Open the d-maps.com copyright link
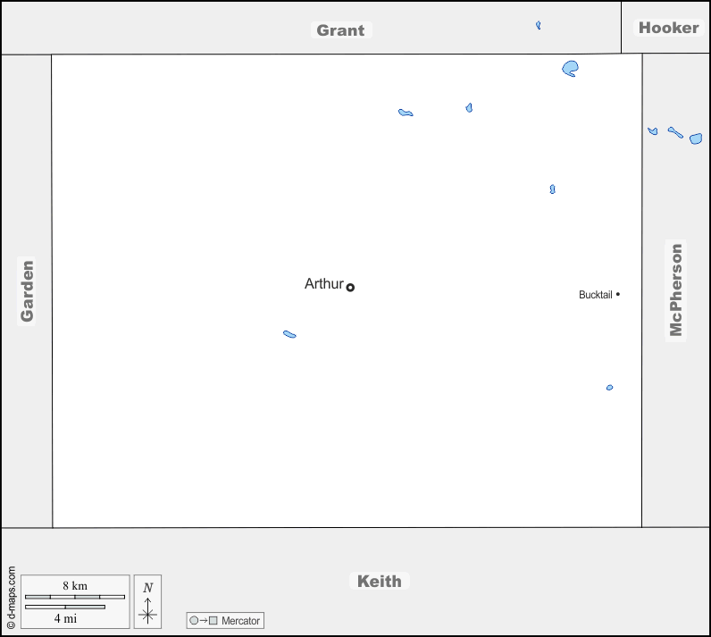The height and width of the screenshot is (637, 711). click(11, 598)
